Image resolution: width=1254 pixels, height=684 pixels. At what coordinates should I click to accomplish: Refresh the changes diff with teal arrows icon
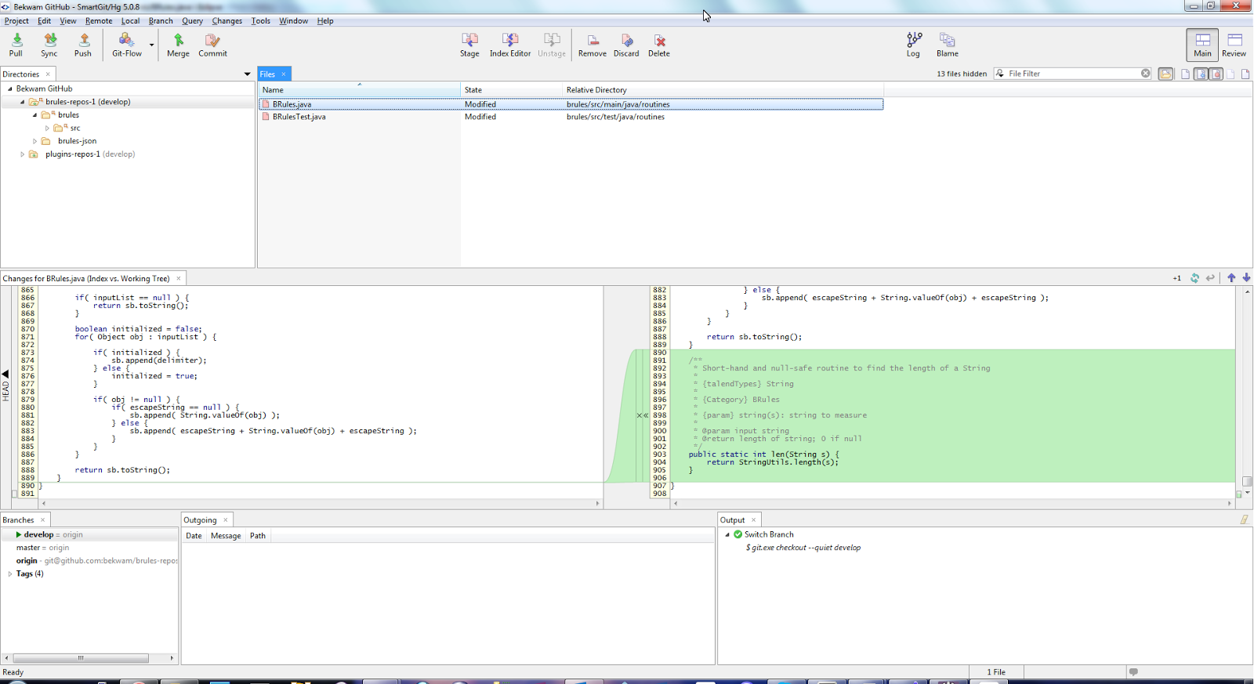pyautogui.click(x=1194, y=278)
